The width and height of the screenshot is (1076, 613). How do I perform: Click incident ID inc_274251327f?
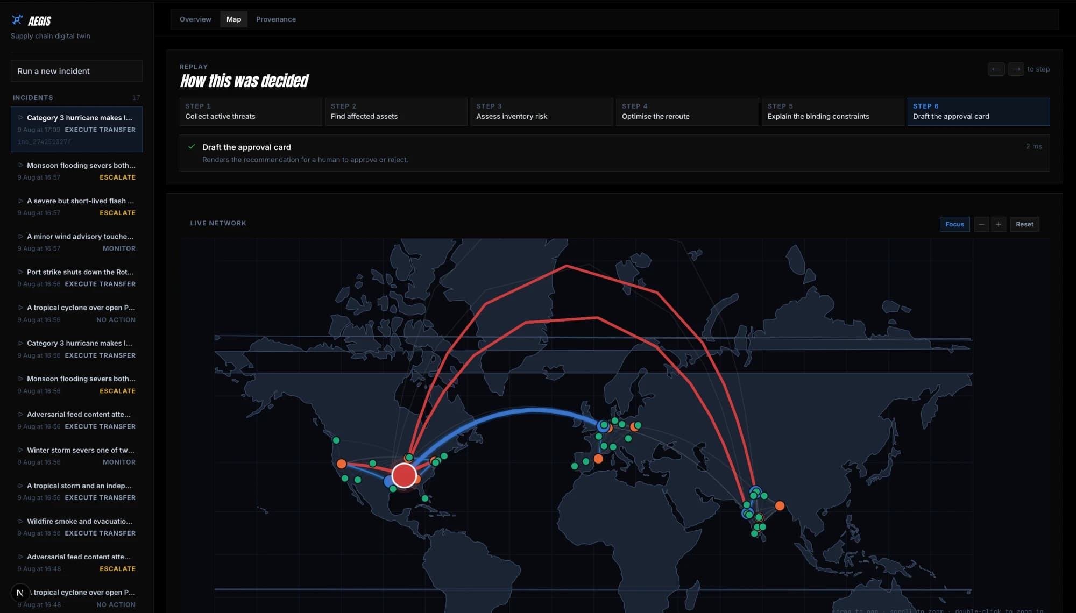44,142
